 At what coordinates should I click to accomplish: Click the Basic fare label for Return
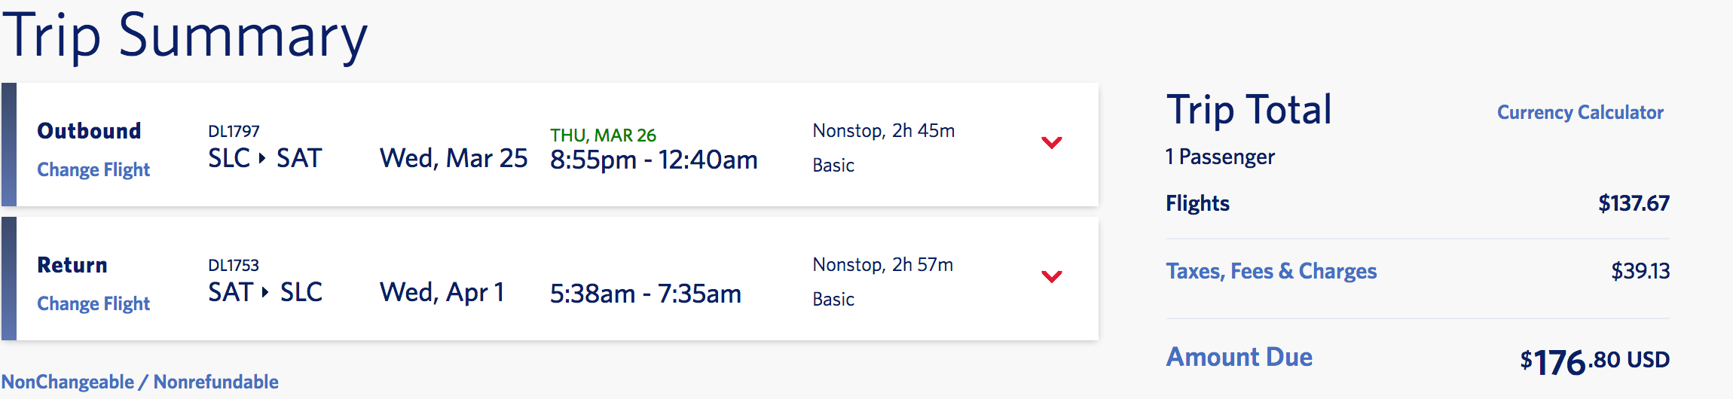click(x=833, y=300)
